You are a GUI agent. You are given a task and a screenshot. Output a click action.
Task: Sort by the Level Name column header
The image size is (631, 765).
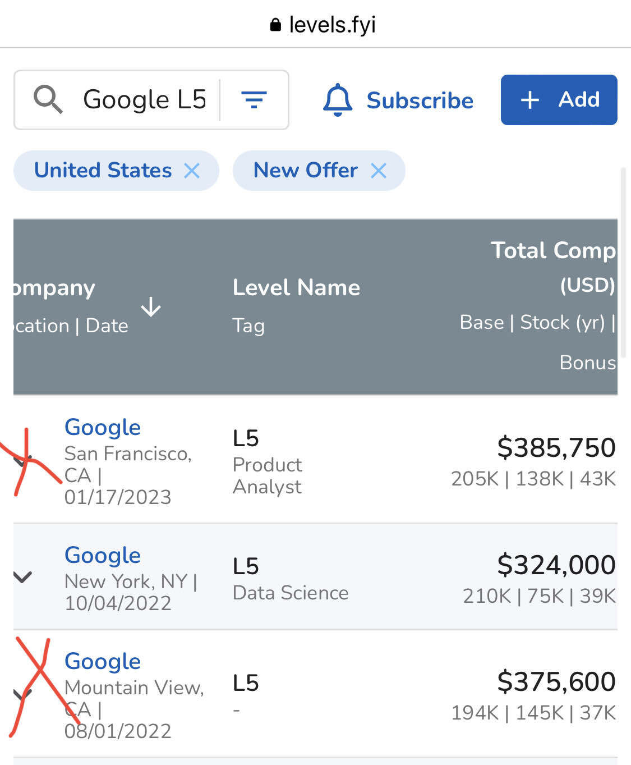click(296, 287)
